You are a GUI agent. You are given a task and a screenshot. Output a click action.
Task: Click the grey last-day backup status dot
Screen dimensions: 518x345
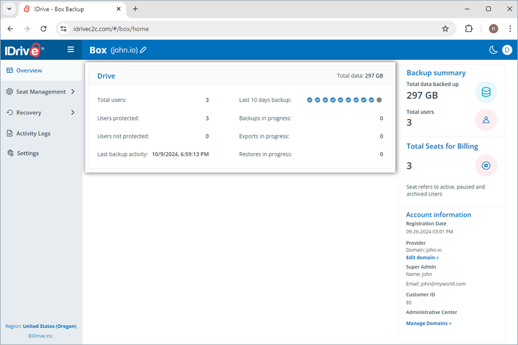(379, 100)
